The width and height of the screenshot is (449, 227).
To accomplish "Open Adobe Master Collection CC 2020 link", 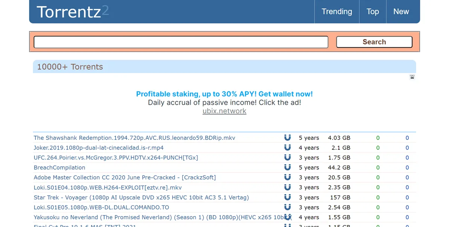I will pos(125,177).
